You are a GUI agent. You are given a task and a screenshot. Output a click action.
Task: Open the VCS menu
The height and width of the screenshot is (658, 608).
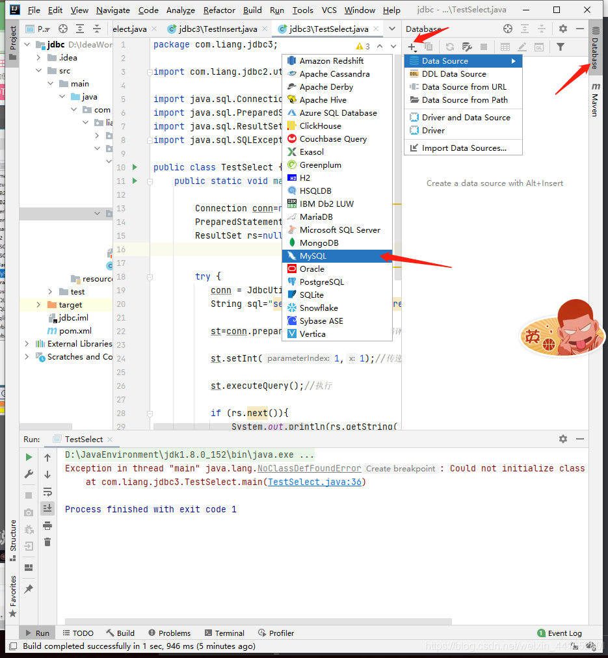[x=329, y=10]
